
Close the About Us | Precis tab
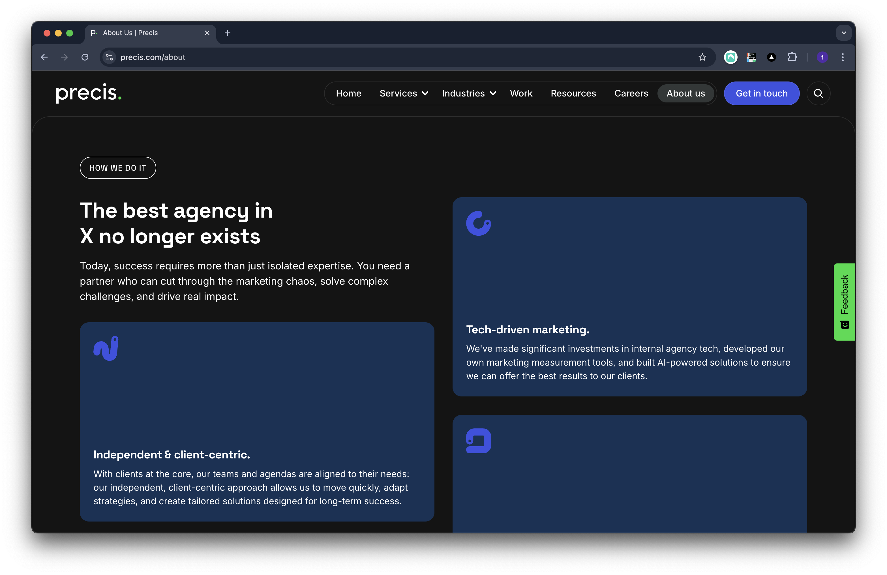click(x=207, y=33)
